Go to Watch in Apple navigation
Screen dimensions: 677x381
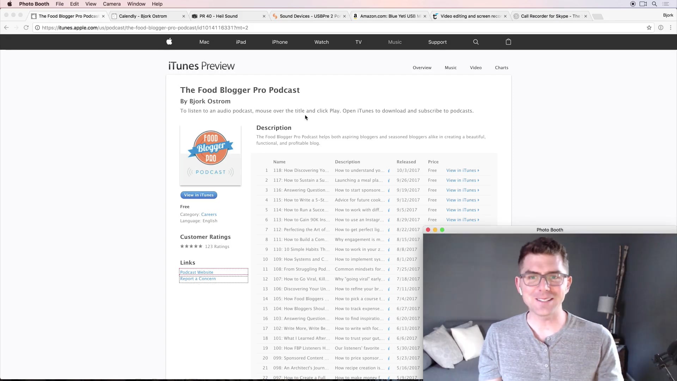point(322,42)
